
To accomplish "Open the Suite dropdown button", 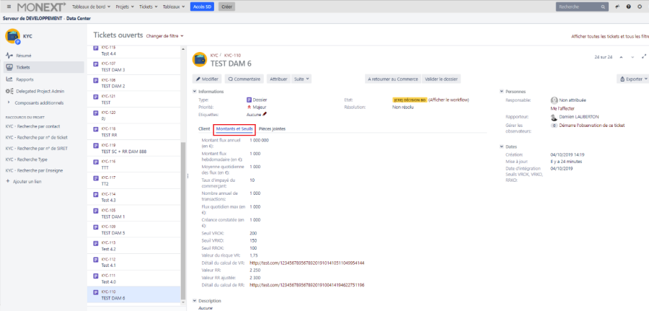I will pyautogui.click(x=300, y=79).
